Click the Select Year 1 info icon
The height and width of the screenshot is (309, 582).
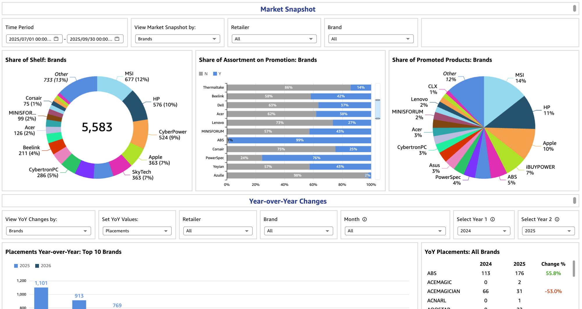(x=493, y=219)
